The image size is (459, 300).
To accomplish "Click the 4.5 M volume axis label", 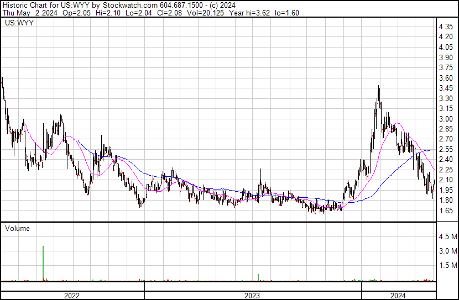I will click(x=447, y=236).
